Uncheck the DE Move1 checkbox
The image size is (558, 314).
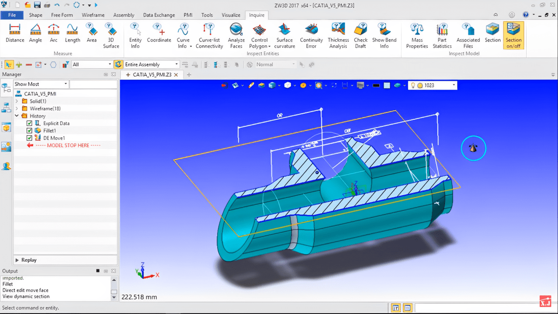click(30, 138)
